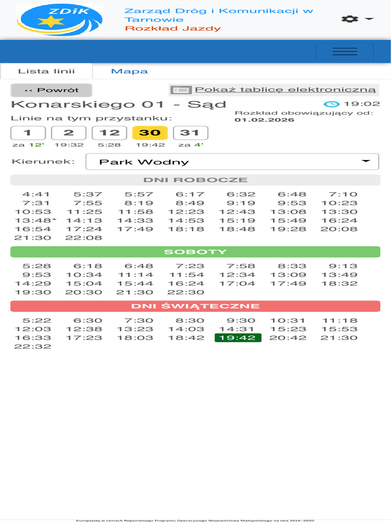The width and height of the screenshot is (391, 522).
Task: Select holiday departure 20:42
Action: pos(288,338)
